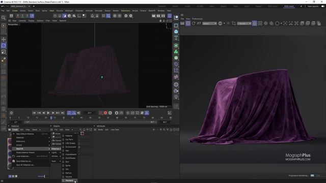Add a Cube primitive from the side palette

point(176,32)
